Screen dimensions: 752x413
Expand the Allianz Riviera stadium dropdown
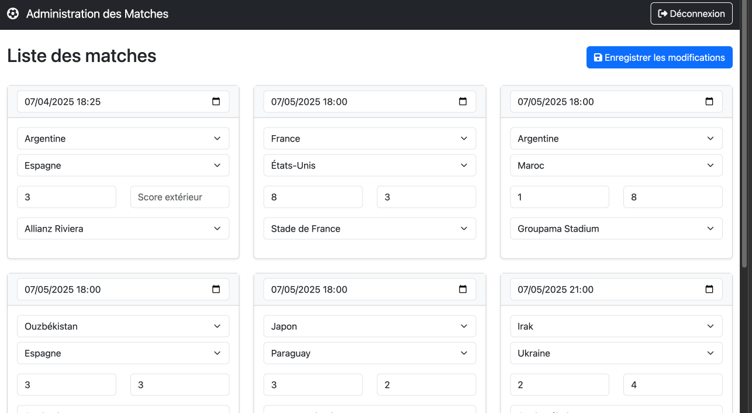pyautogui.click(x=123, y=229)
